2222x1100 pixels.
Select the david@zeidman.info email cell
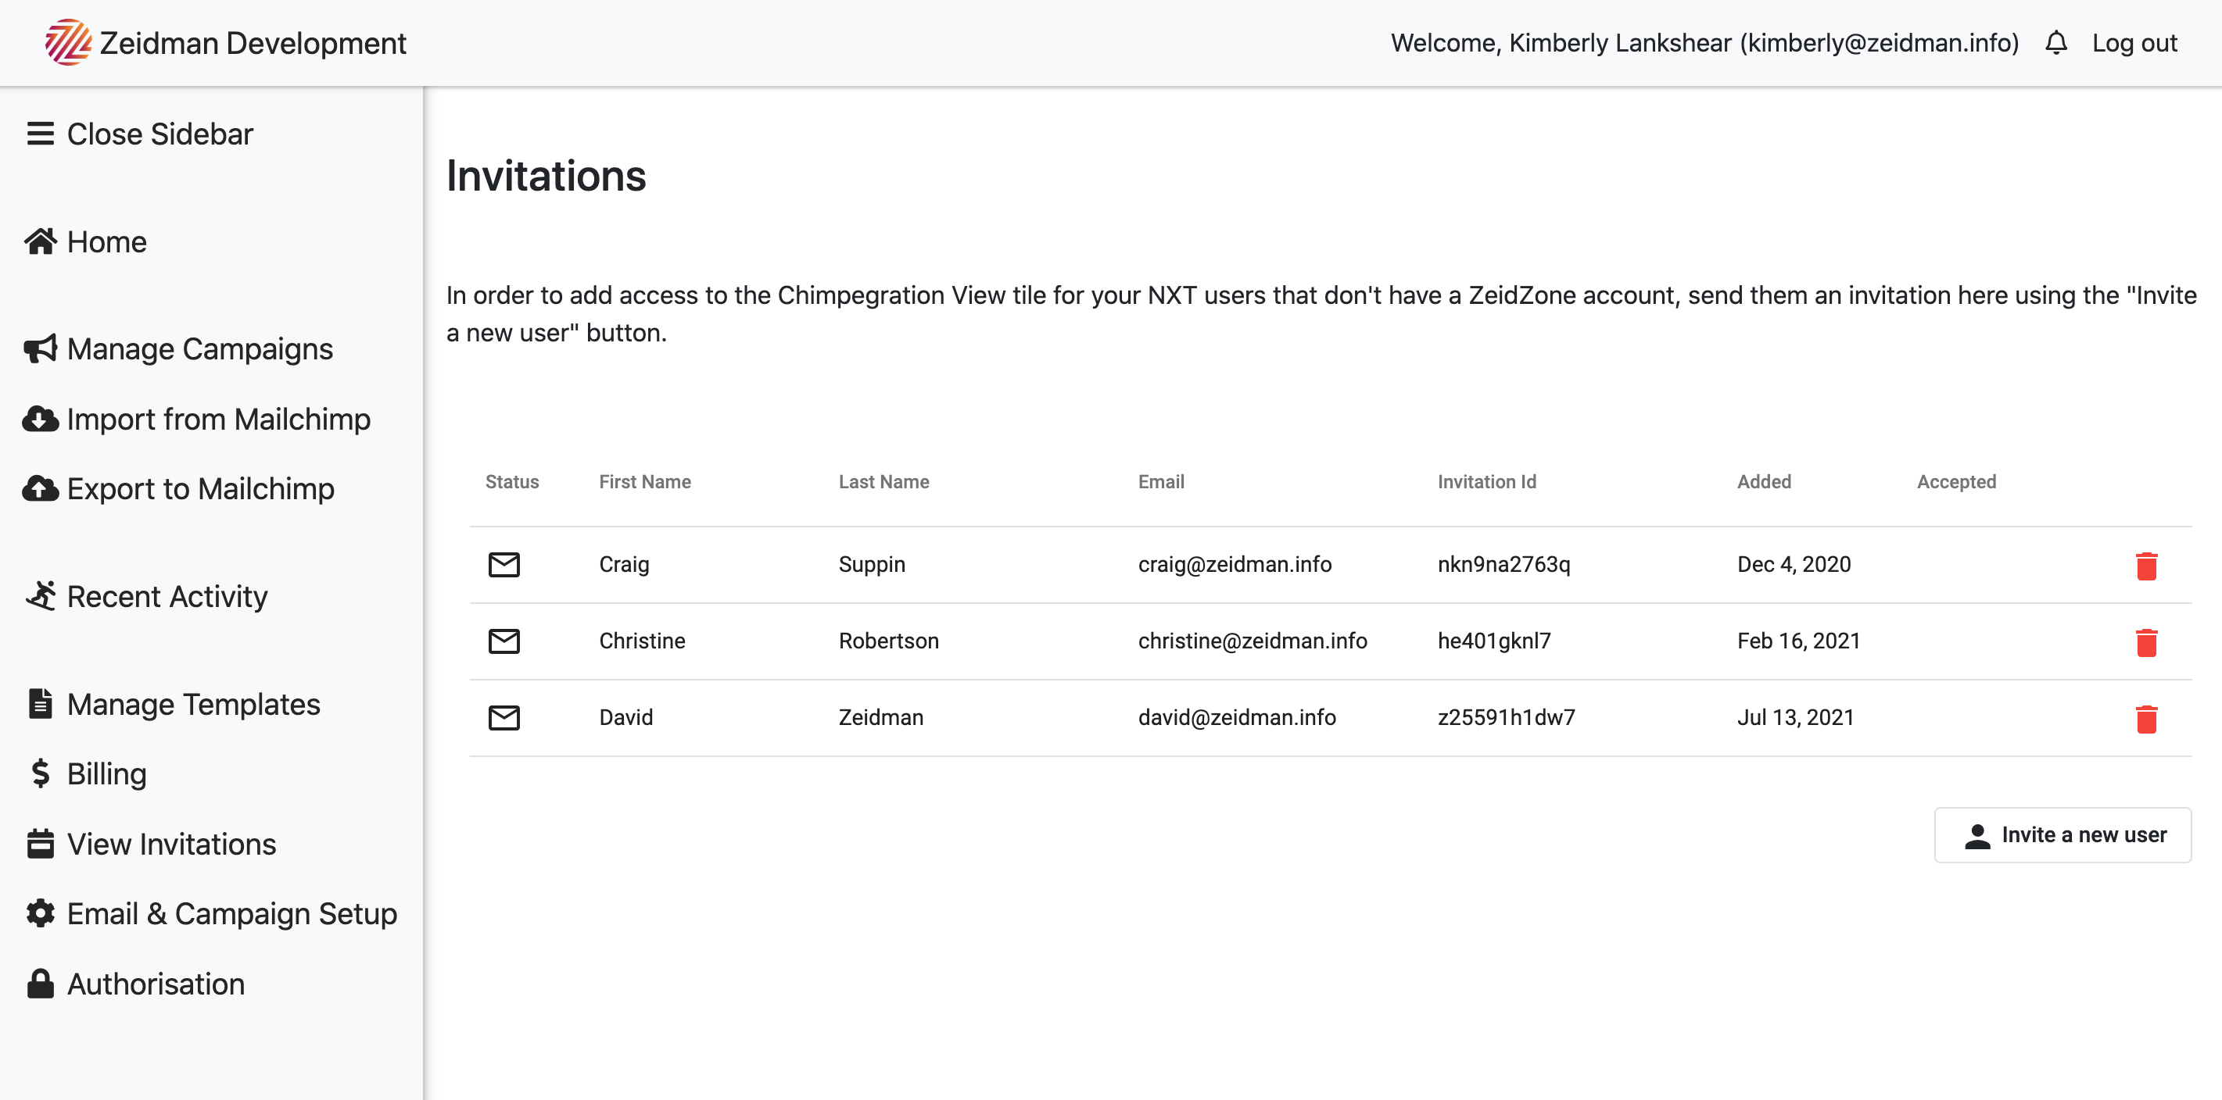coord(1237,717)
